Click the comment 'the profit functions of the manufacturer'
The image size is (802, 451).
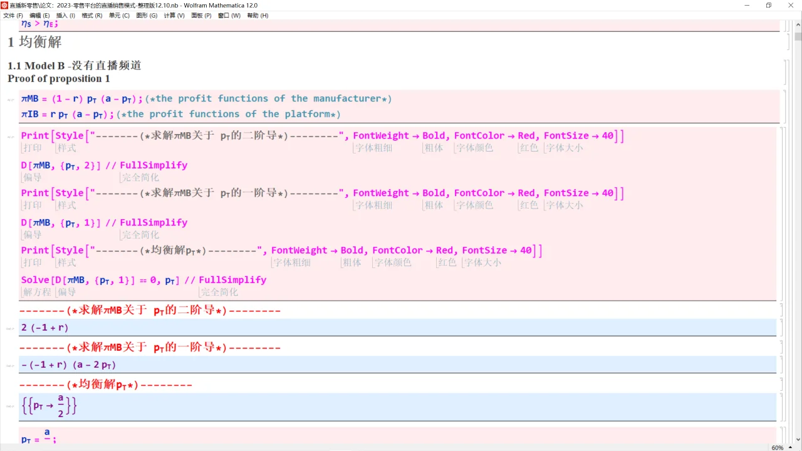268,99
